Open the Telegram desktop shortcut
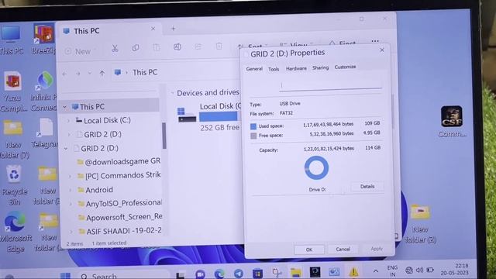 45,133
